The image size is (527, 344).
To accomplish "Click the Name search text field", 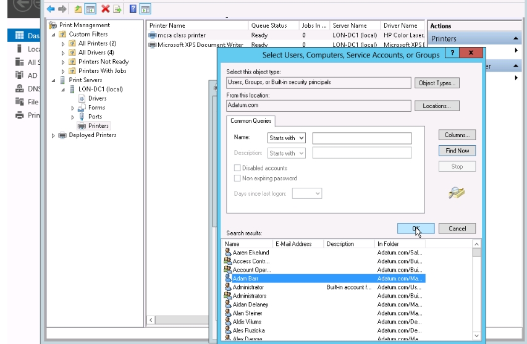I will coord(361,138).
